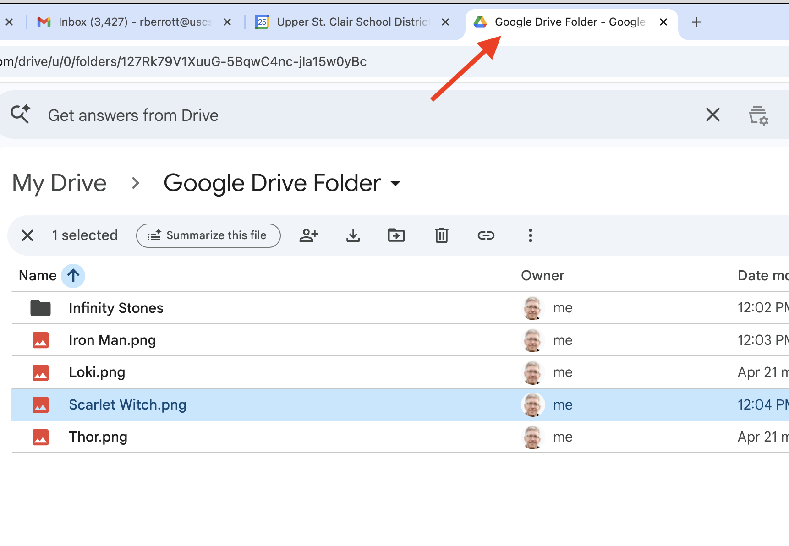The height and width of the screenshot is (546, 789).
Task: Navigate to My Drive breadcrumb
Action: coord(60,183)
